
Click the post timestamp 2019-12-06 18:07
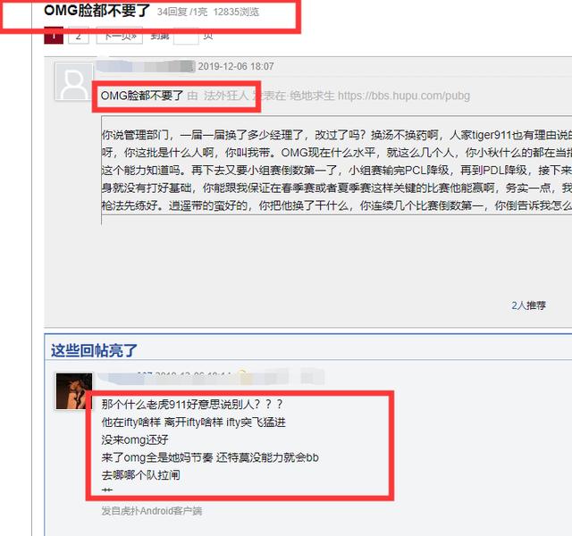[236, 66]
